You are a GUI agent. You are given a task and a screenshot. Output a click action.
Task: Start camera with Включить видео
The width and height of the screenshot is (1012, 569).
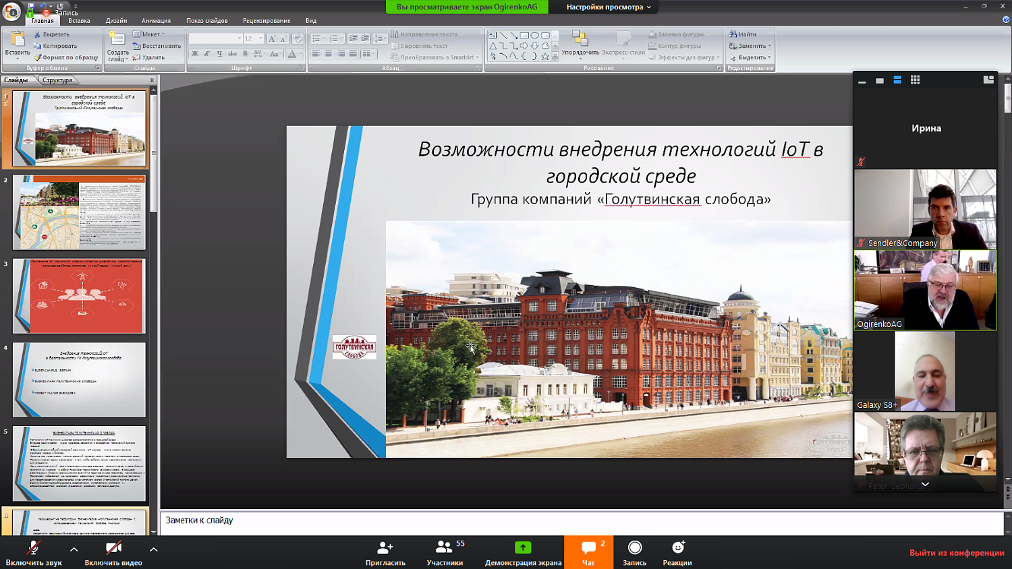pyautogui.click(x=113, y=553)
